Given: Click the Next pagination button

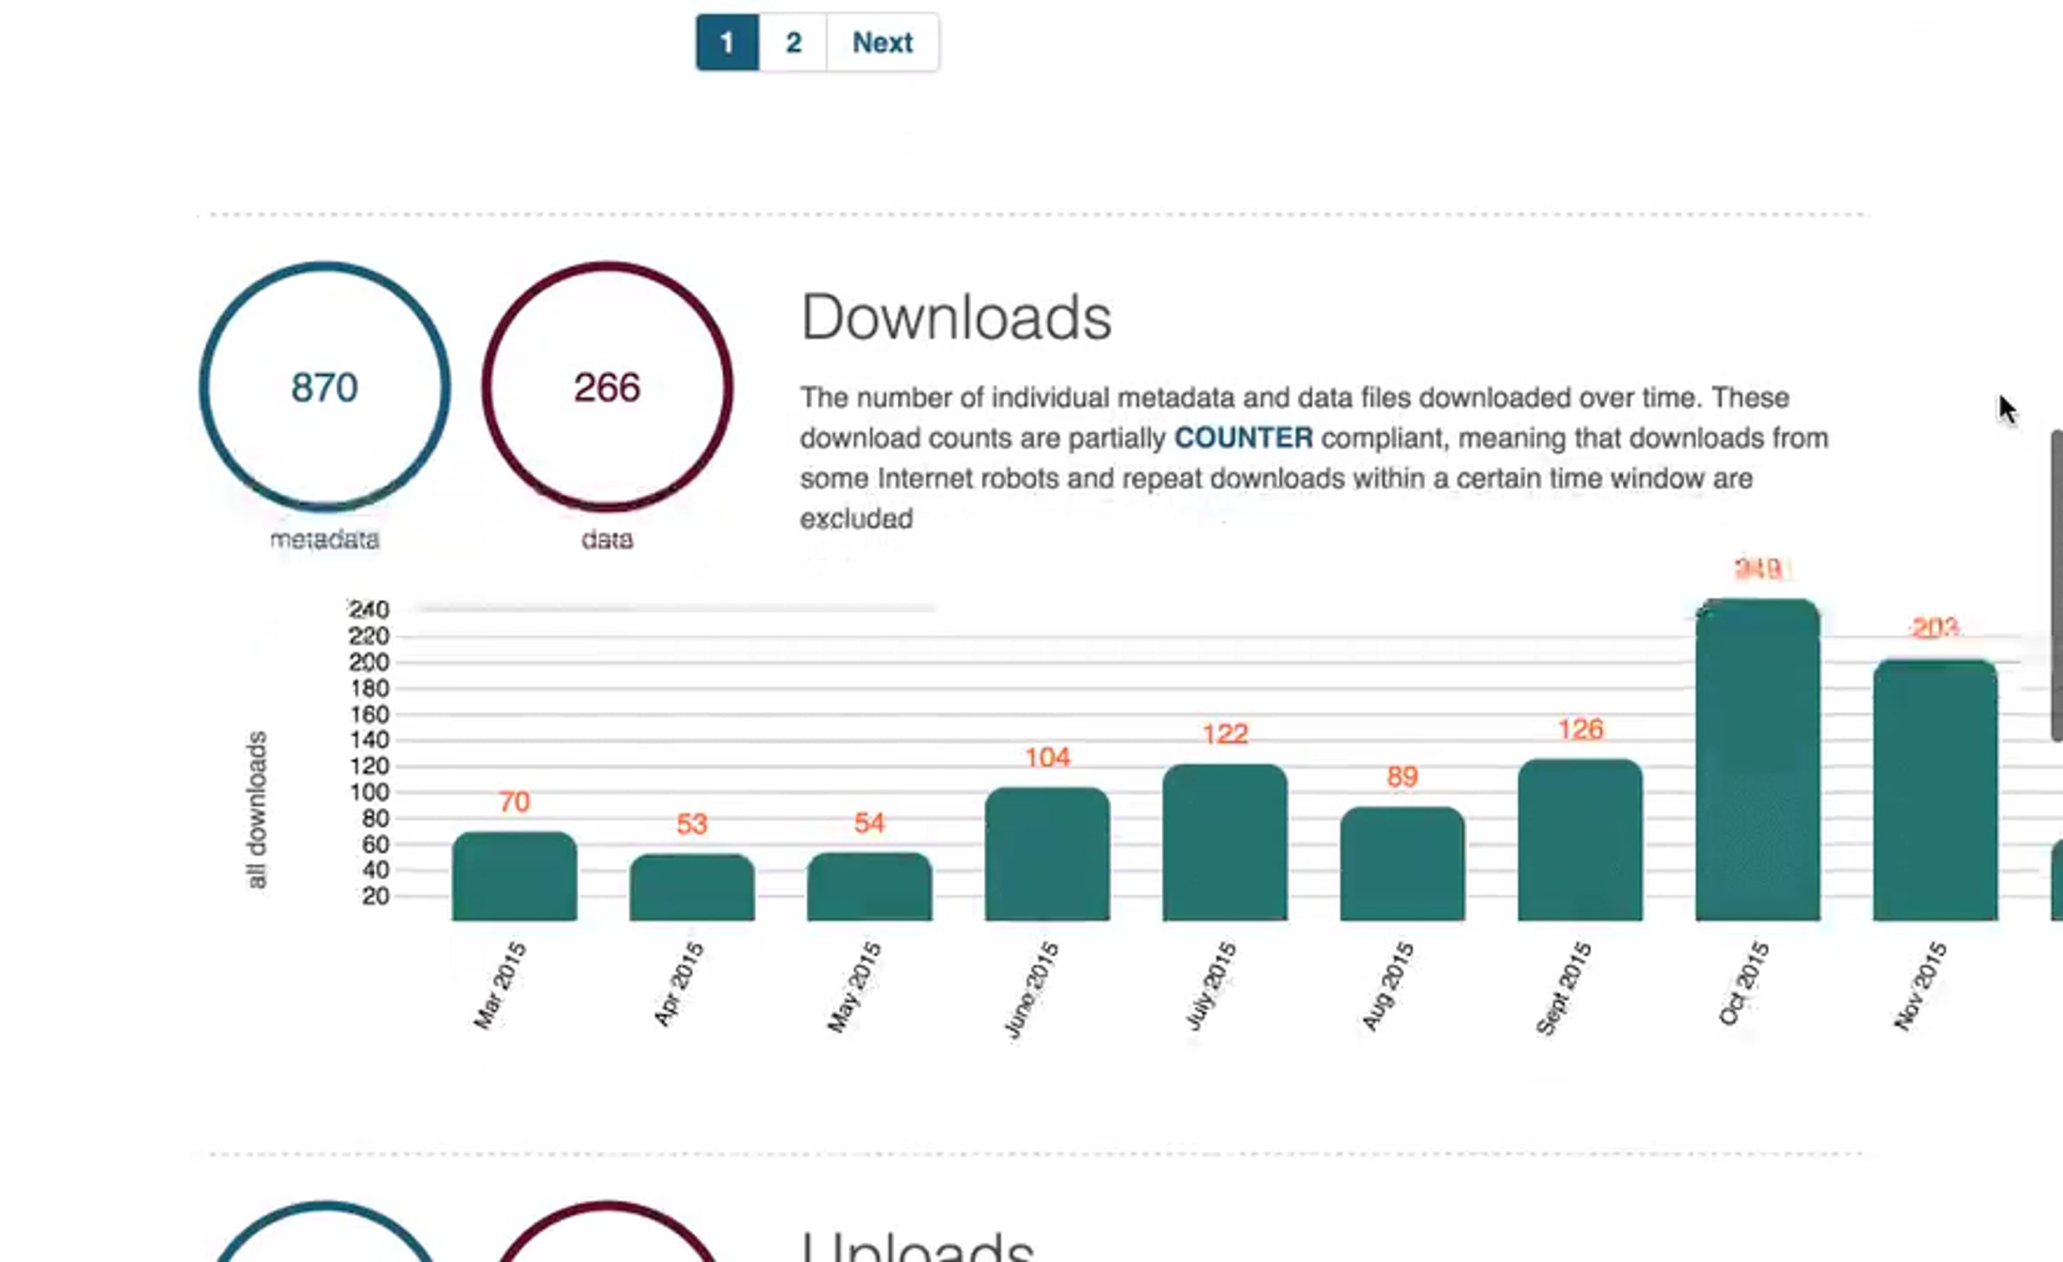Looking at the screenshot, I should point(882,42).
